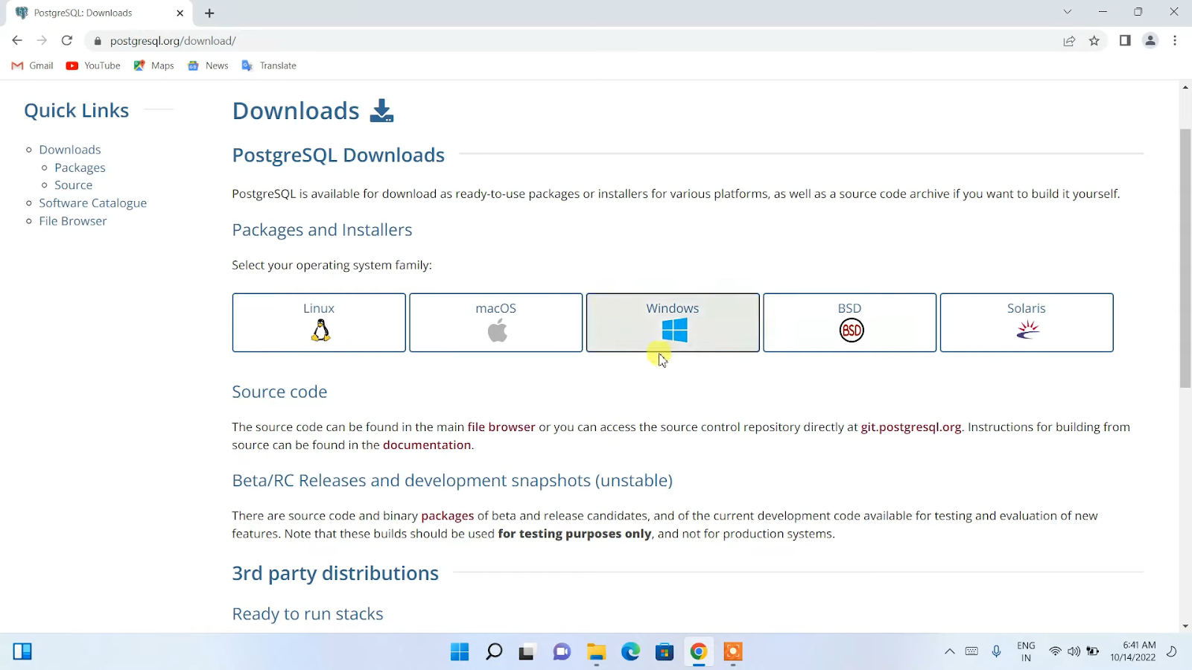Choose the BSD operating system family
Image resolution: width=1192 pixels, height=670 pixels.
[849, 322]
